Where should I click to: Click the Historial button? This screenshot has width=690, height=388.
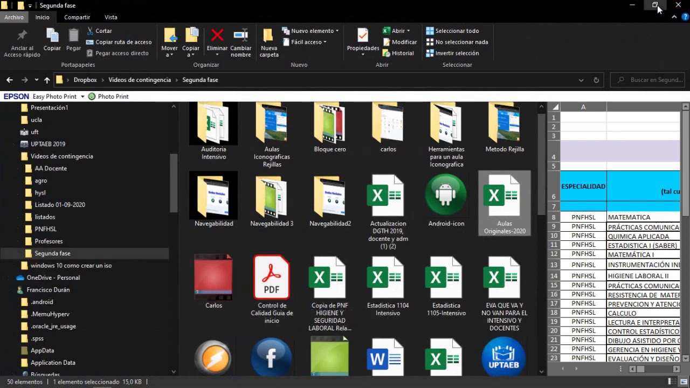click(x=398, y=53)
